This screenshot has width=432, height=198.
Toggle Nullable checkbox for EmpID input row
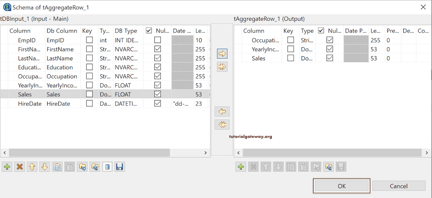click(x=158, y=40)
